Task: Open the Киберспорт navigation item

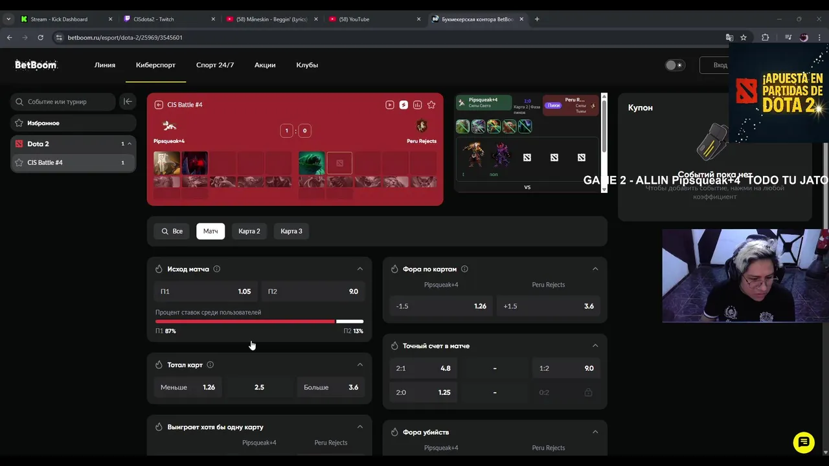Action: pyautogui.click(x=155, y=65)
